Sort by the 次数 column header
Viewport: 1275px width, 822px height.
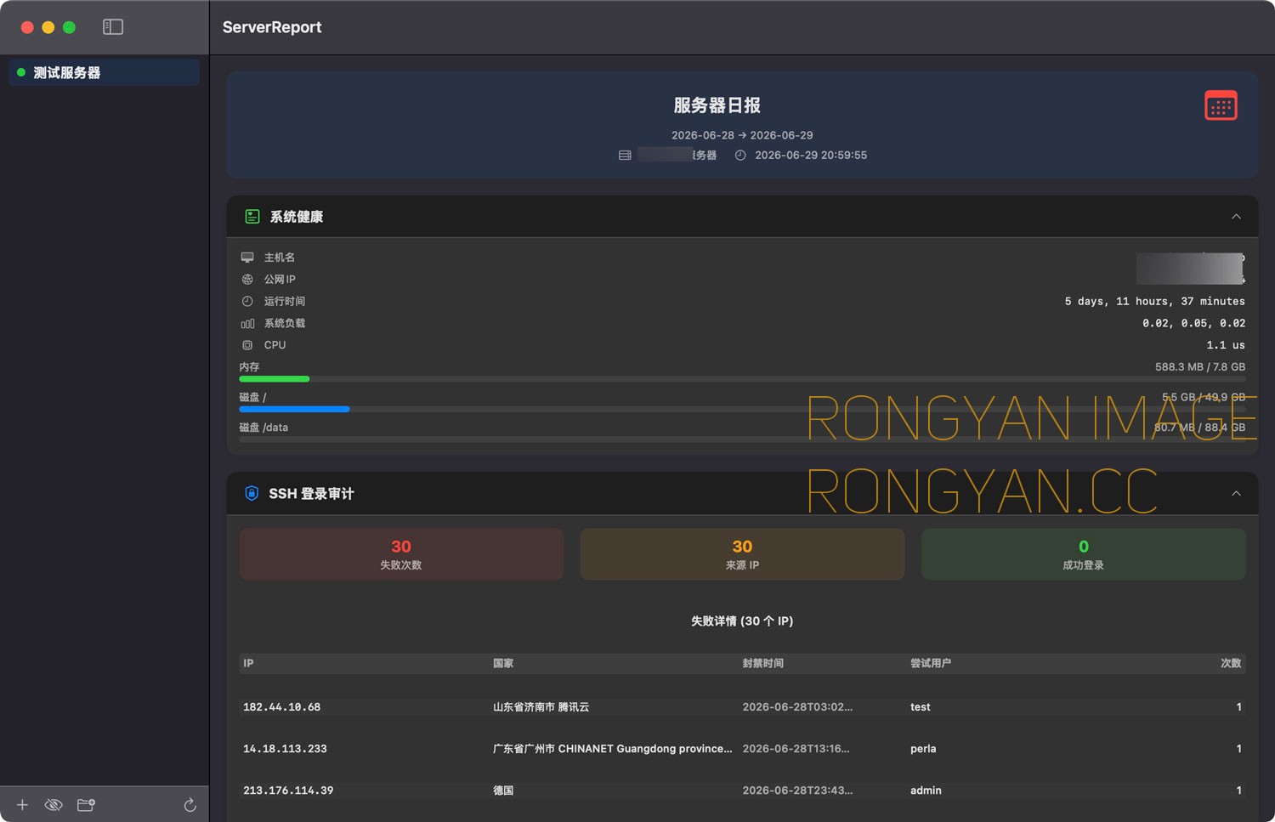1231,663
